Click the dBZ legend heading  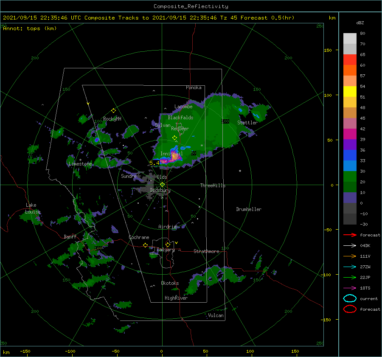tap(360, 23)
